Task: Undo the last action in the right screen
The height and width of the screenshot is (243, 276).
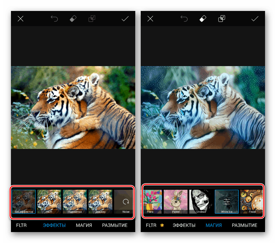Action: [184, 18]
